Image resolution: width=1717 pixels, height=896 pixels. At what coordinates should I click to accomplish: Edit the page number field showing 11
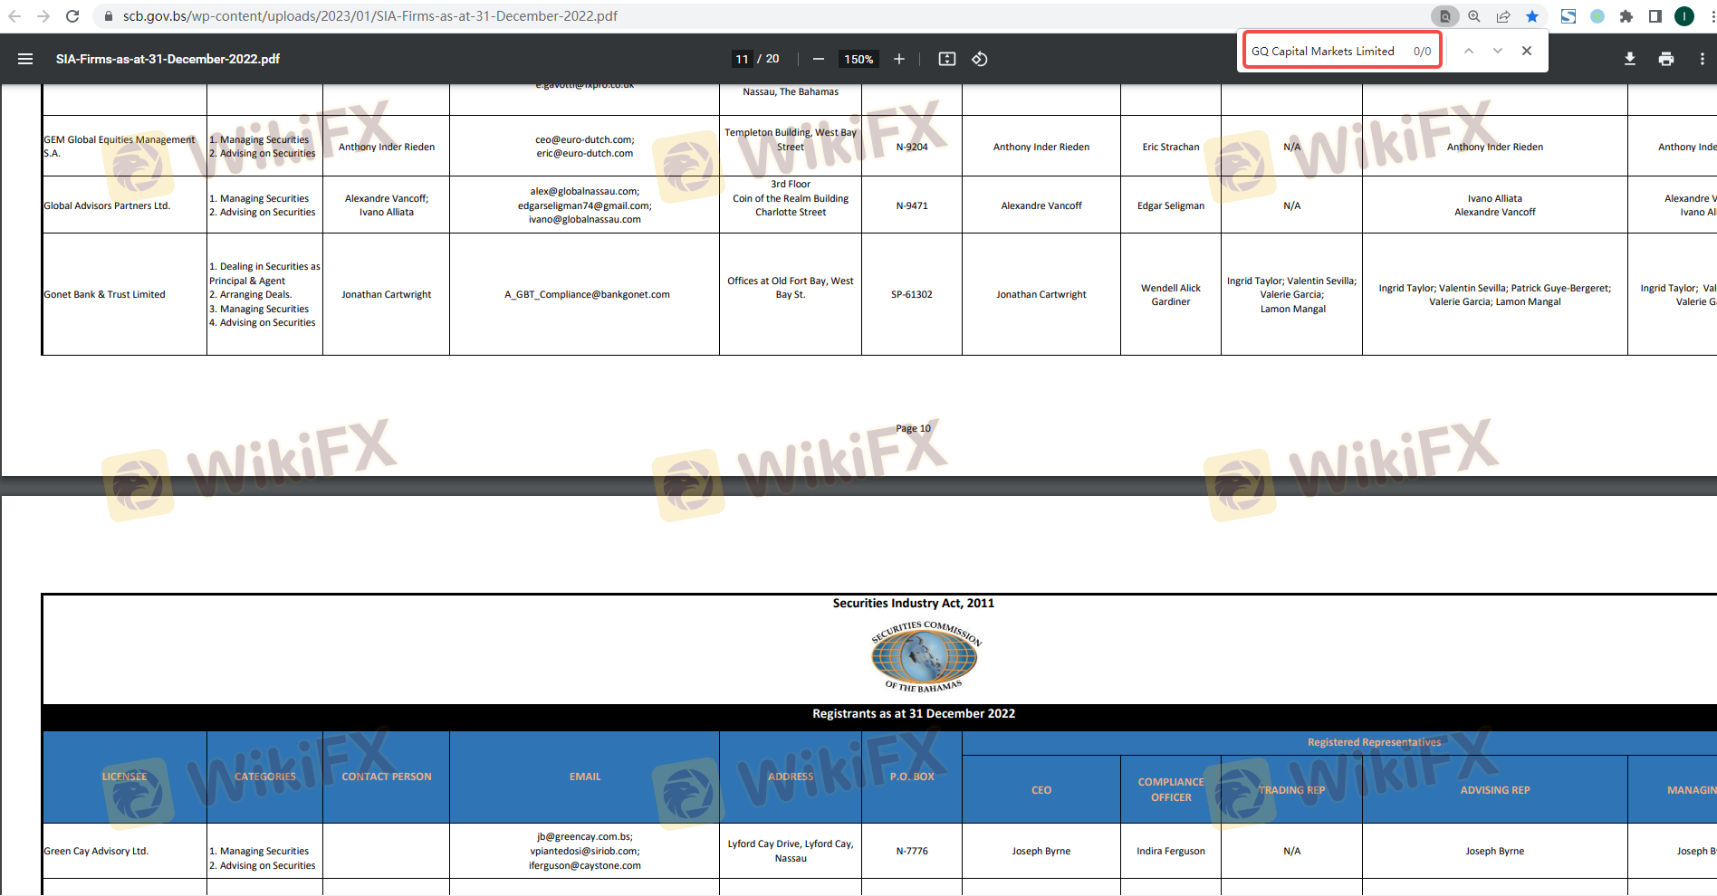pyautogui.click(x=743, y=59)
